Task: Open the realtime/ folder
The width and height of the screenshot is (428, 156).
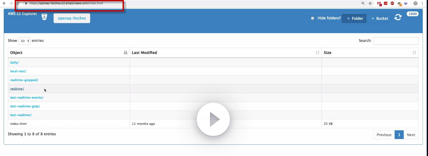Action: tap(17, 89)
